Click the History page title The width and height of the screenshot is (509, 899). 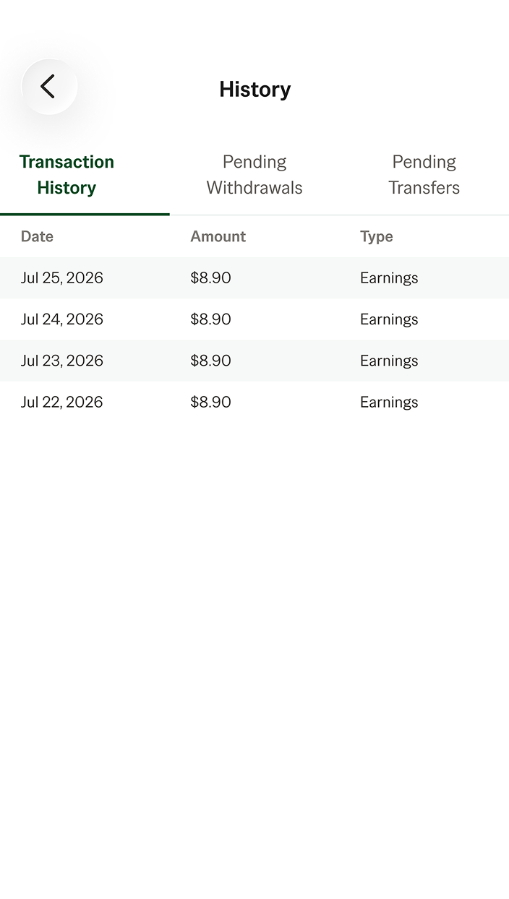coord(255,90)
